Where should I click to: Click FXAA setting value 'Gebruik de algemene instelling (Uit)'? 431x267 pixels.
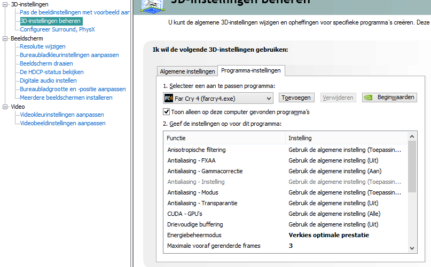(333, 160)
